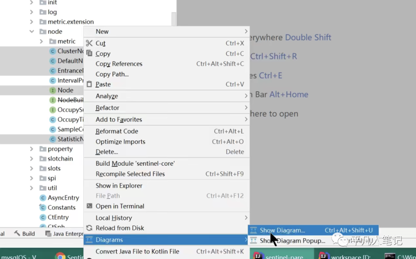Open Add to Favorites submenu
The image size is (416, 259).
pyautogui.click(x=167, y=119)
